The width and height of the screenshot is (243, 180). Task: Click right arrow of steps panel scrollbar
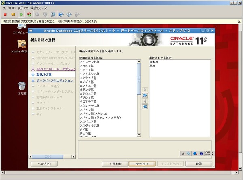point(73,157)
